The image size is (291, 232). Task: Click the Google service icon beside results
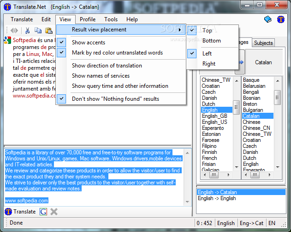(x=7, y=40)
